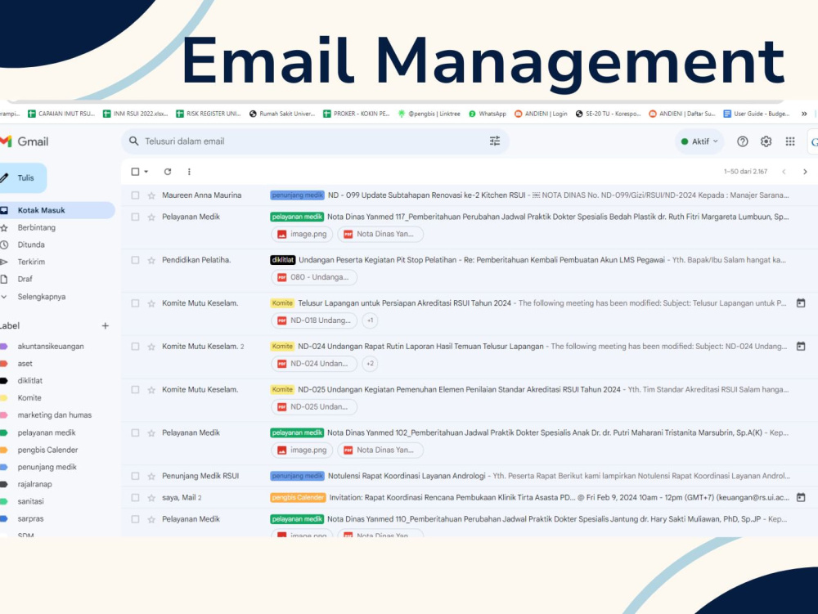Viewport: 818px width, 614px height.
Task: Go to next page of emails
Action: tap(805, 172)
